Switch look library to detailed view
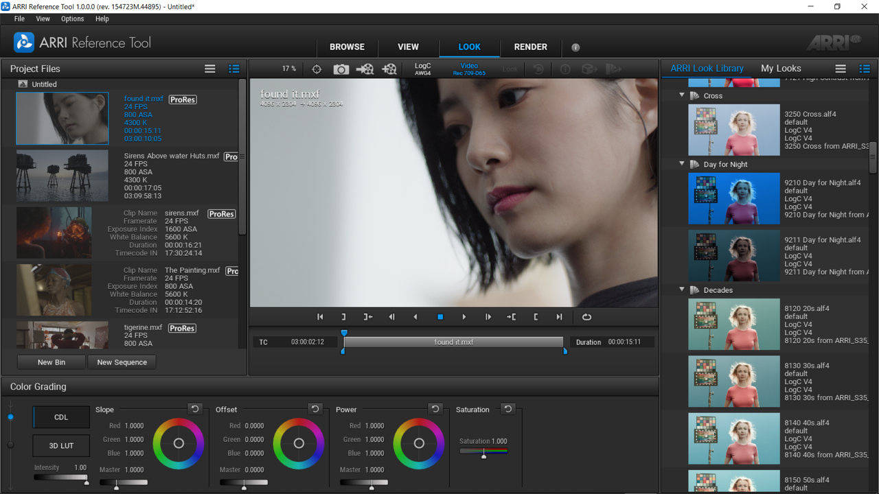The height and width of the screenshot is (494, 879). 864,69
